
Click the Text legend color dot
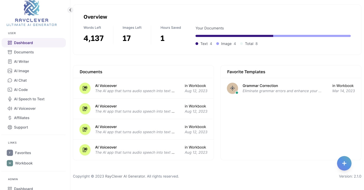pos(197,44)
